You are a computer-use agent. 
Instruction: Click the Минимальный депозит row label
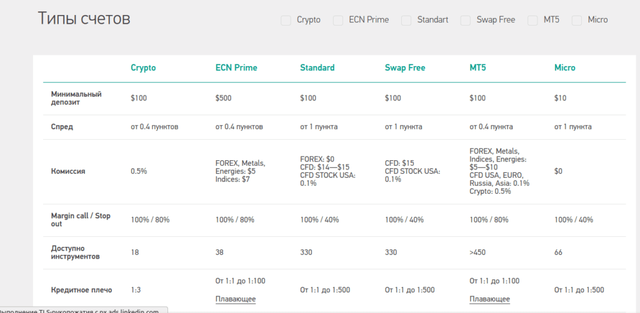76,98
